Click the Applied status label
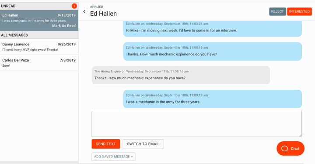Viewport: 315px width, 164px height. (96, 7)
